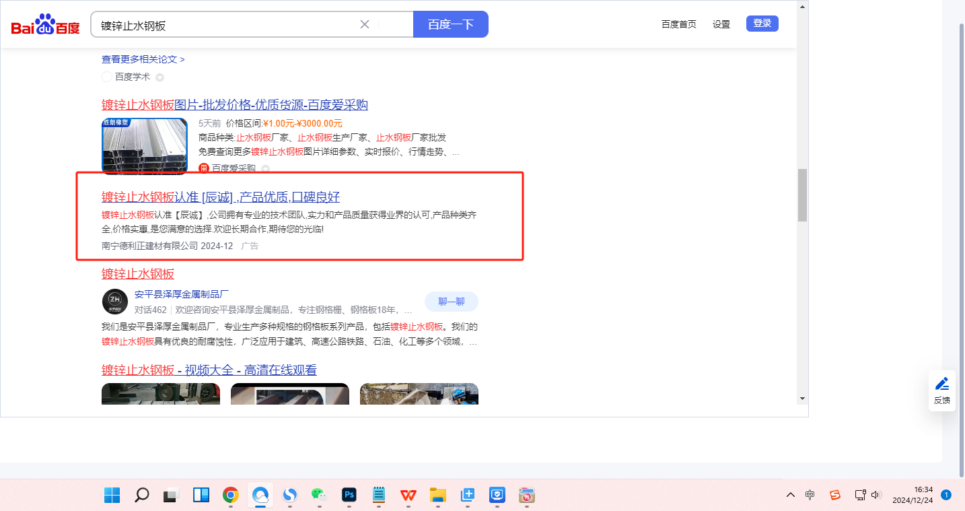Click the 百度爱采购 red source icon
The width and height of the screenshot is (965, 511).
pos(203,168)
